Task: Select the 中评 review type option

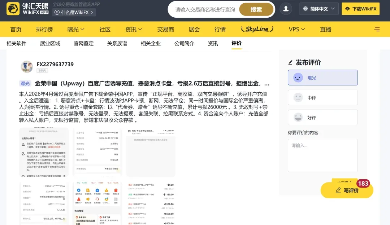Action: [x=323, y=97]
